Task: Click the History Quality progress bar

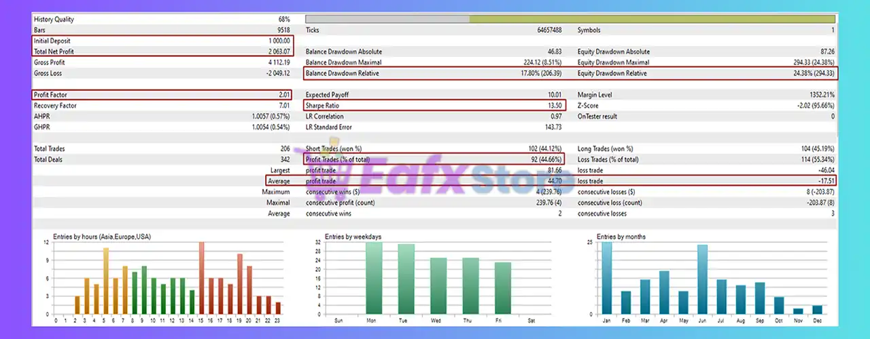Action: coord(570,20)
